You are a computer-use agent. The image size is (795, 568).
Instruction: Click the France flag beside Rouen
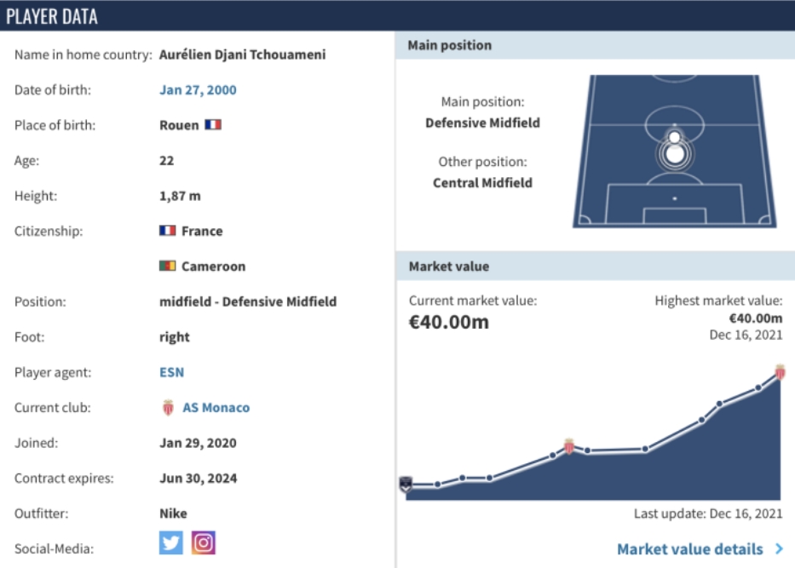(x=213, y=125)
